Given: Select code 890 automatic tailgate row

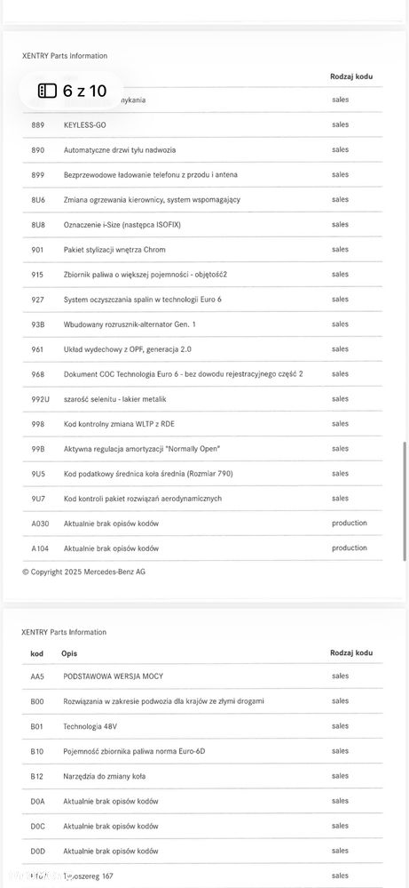Looking at the screenshot, I should click(202, 150).
